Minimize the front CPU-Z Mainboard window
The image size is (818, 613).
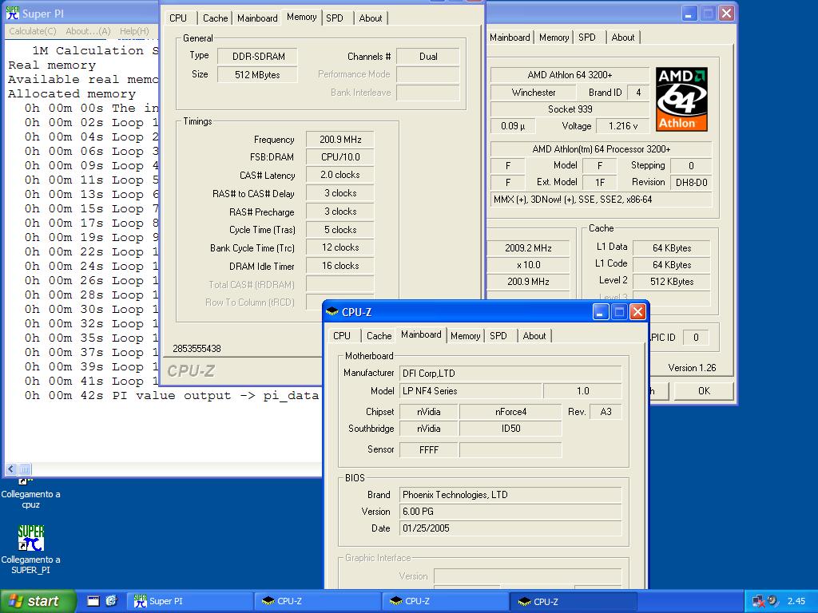[x=601, y=312]
